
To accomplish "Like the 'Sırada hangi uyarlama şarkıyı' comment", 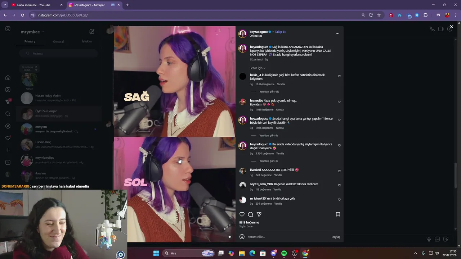I will 339,120.
